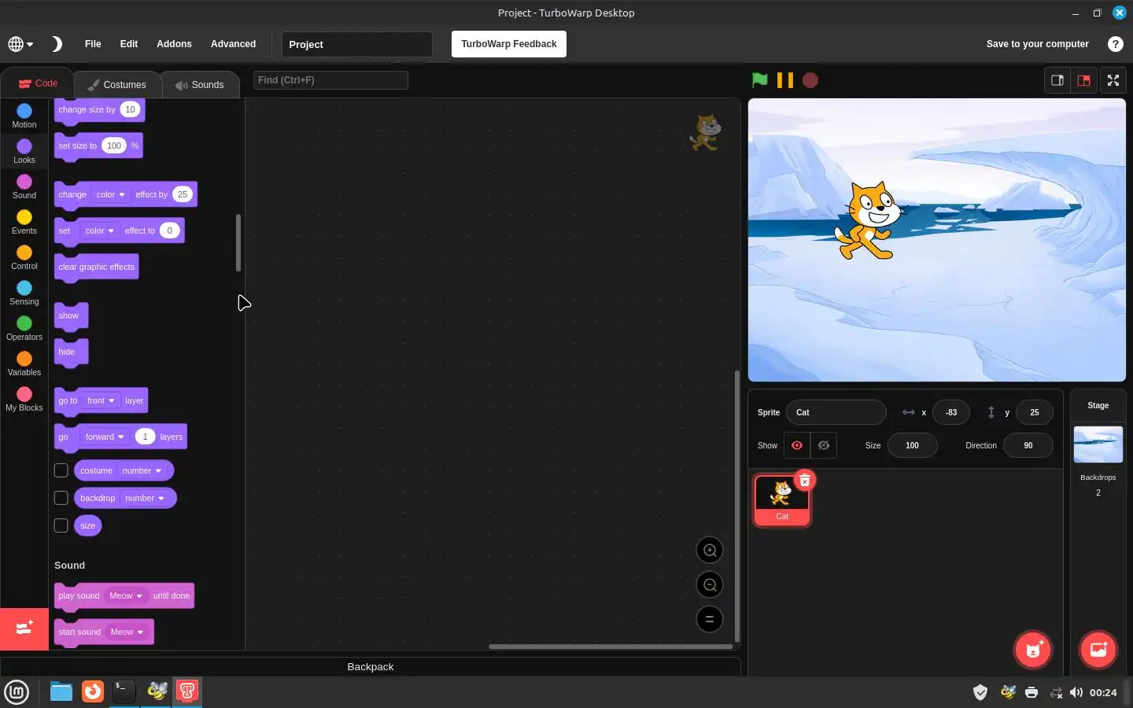
Task: Click the hide block
Action: tap(71, 352)
